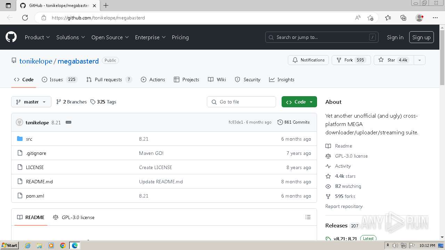Open the Collections icon
The height and width of the screenshot is (250, 445).
coord(403,18)
